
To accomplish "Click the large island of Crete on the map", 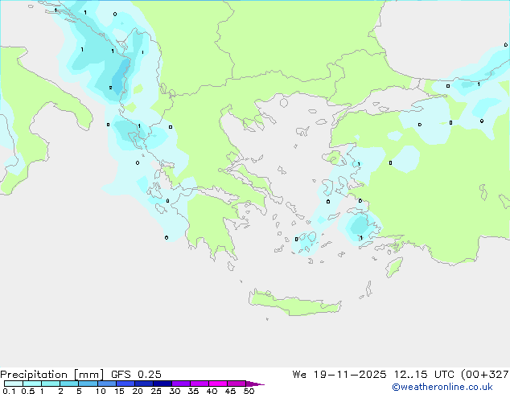I will pyautogui.click(x=294, y=303).
